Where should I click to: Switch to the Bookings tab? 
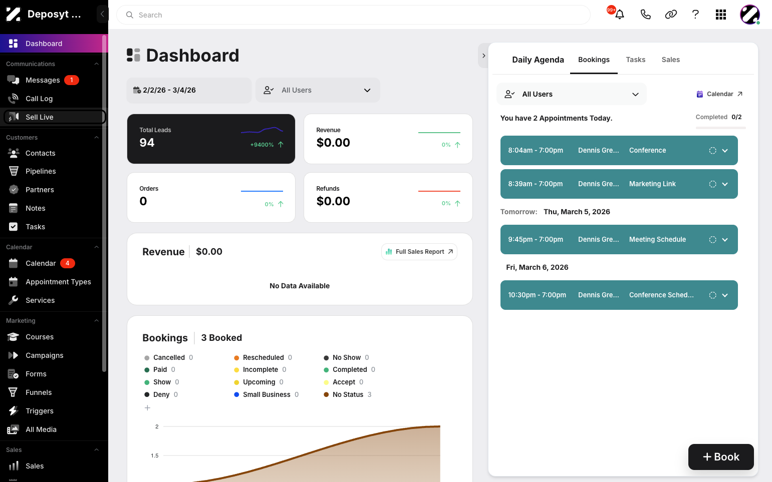(x=594, y=60)
